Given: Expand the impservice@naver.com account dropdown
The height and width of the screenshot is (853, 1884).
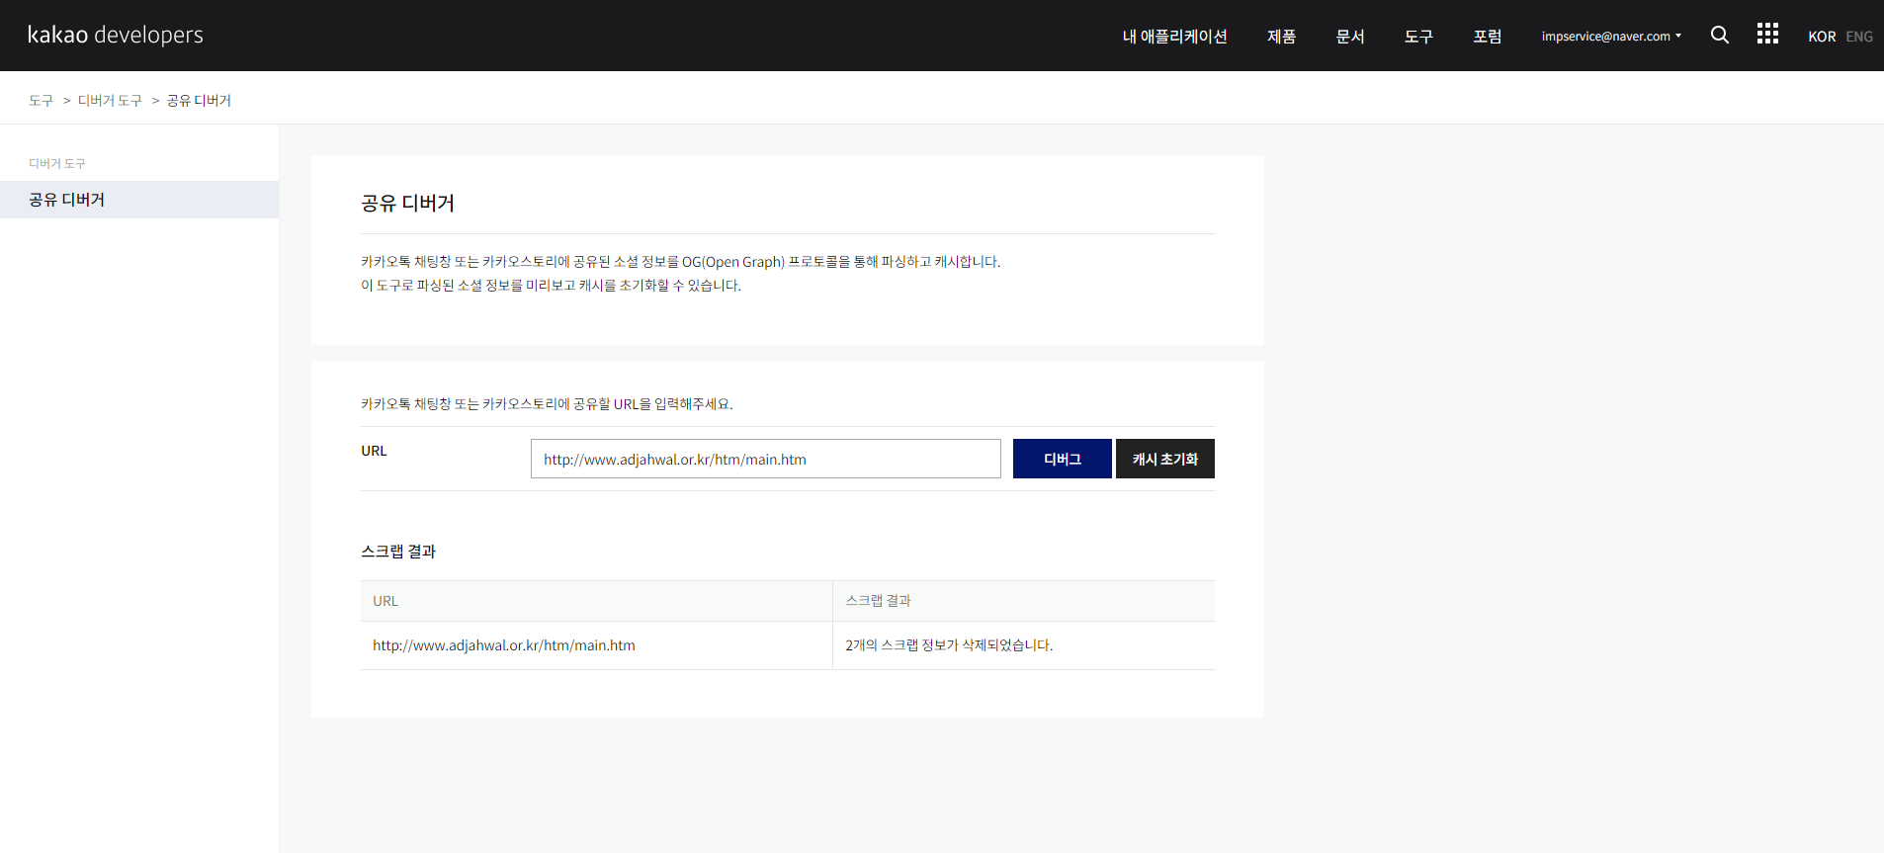Looking at the screenshot, I should pyautogui.click(x=1611, y=37).
